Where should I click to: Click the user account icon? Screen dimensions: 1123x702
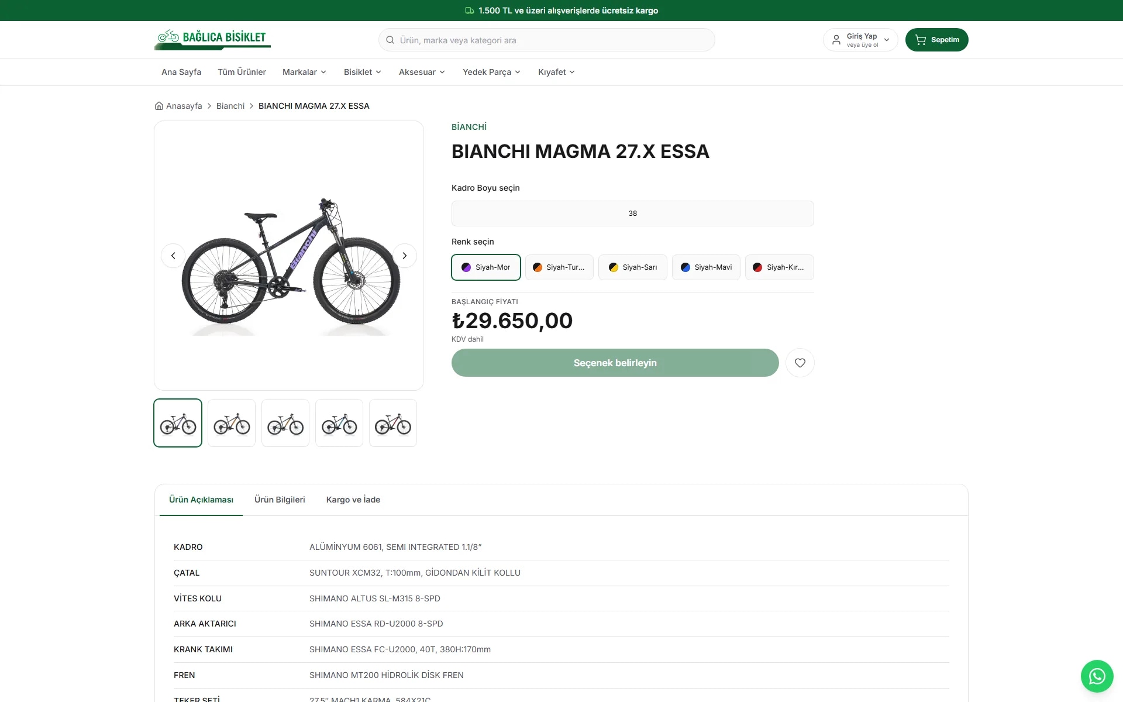click(836, 40)
